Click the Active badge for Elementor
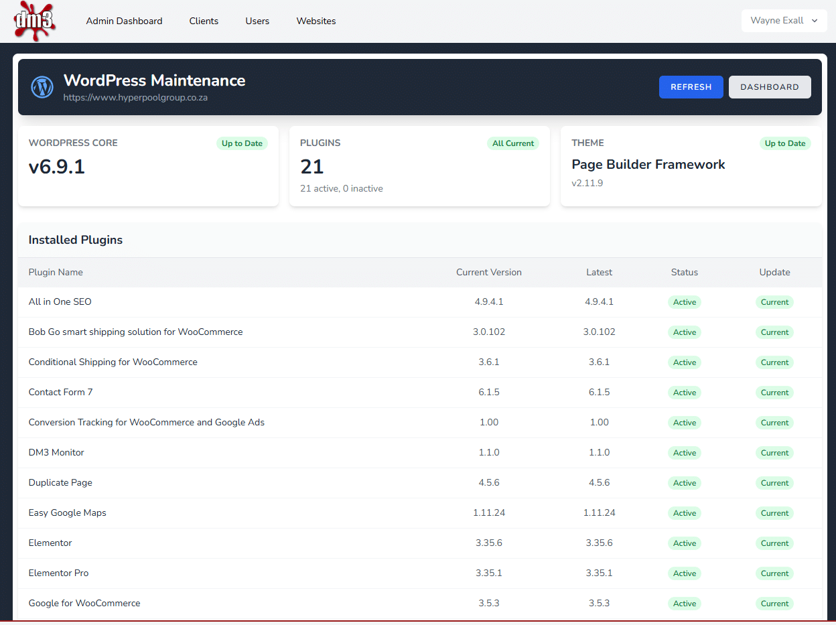 (x=685, y=543)
